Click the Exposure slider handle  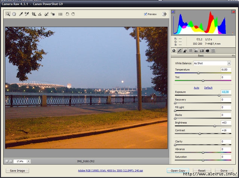tap(219, 95)
